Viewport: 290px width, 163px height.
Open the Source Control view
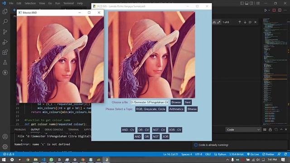point(5,32)
